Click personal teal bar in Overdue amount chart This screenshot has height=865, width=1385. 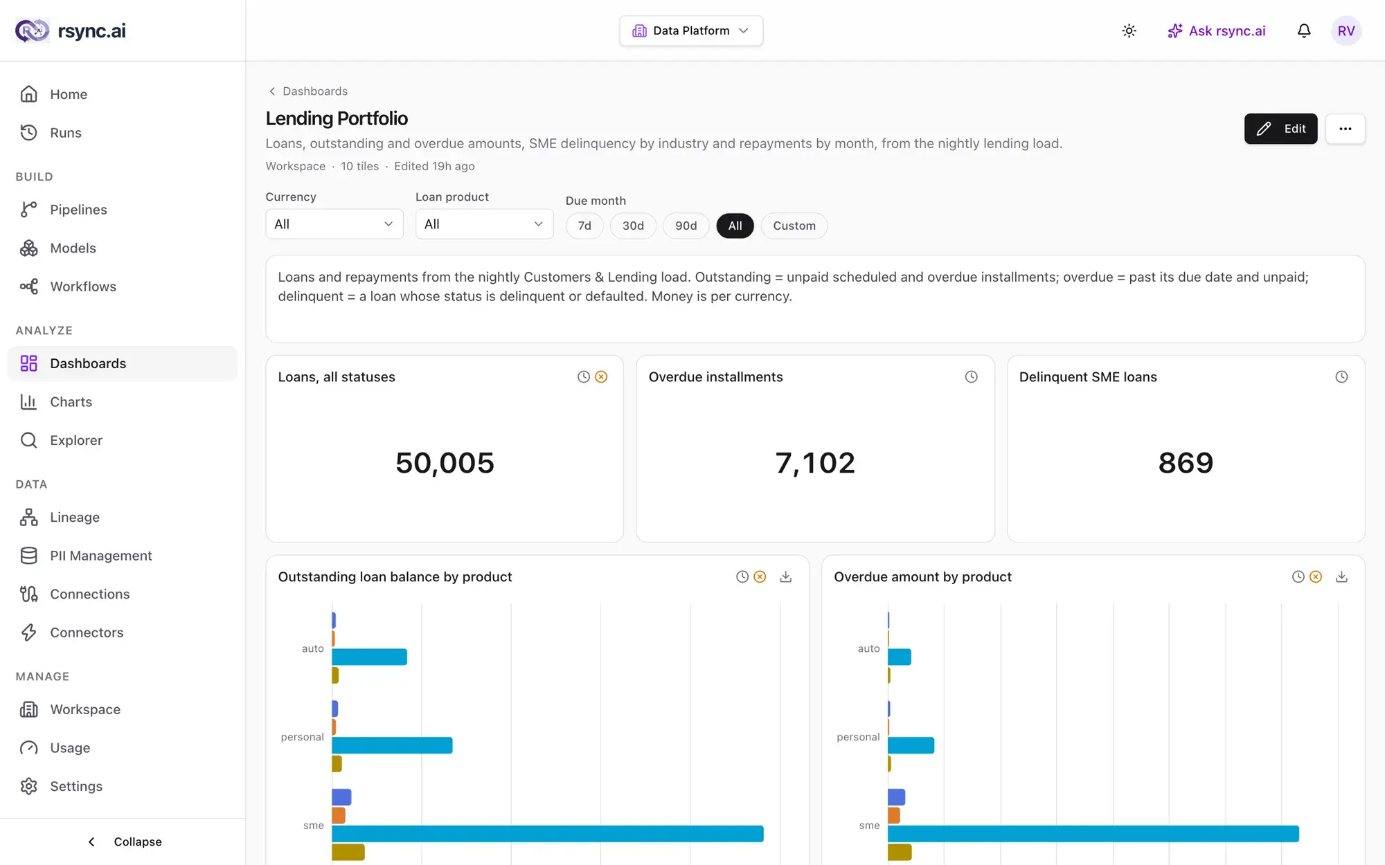click(911, 745)
